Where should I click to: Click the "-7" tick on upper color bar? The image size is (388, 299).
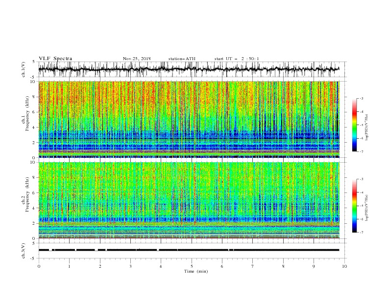362,151
